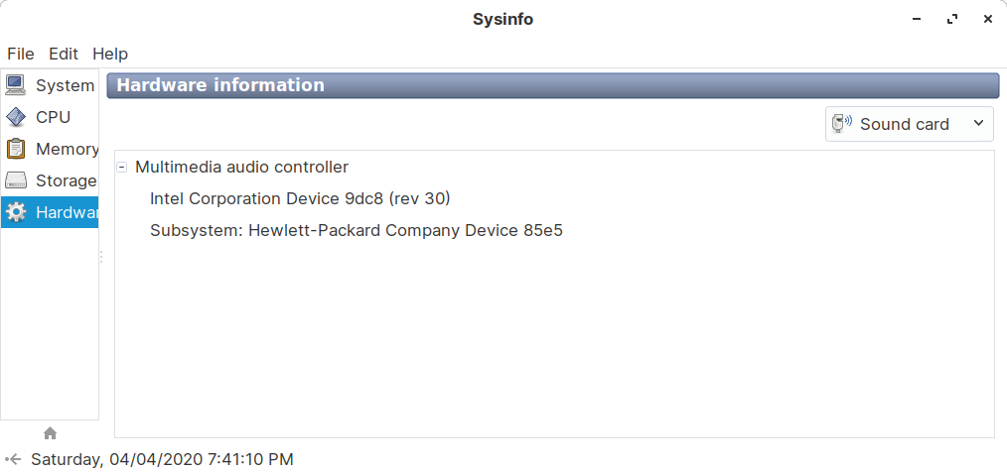Screen dimensions: 1007x472
Task: Open the File menu
Action: coord(21,54)
